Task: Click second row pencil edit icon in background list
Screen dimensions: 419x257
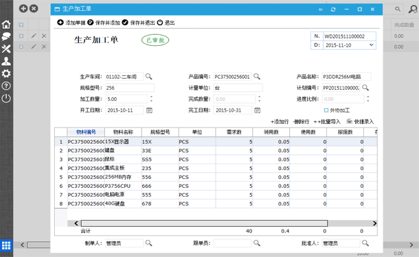Action: tap(34, 47)
